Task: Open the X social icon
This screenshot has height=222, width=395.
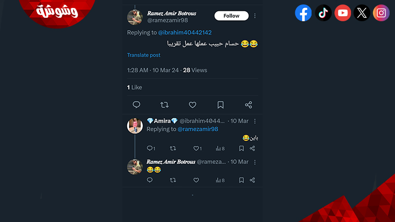Action: (x=362, y=13)
